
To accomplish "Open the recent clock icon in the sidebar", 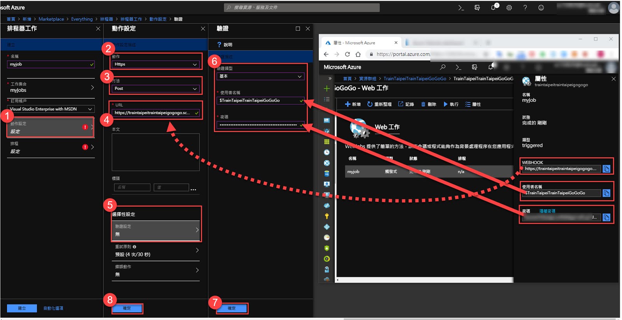I will point(327,152).
